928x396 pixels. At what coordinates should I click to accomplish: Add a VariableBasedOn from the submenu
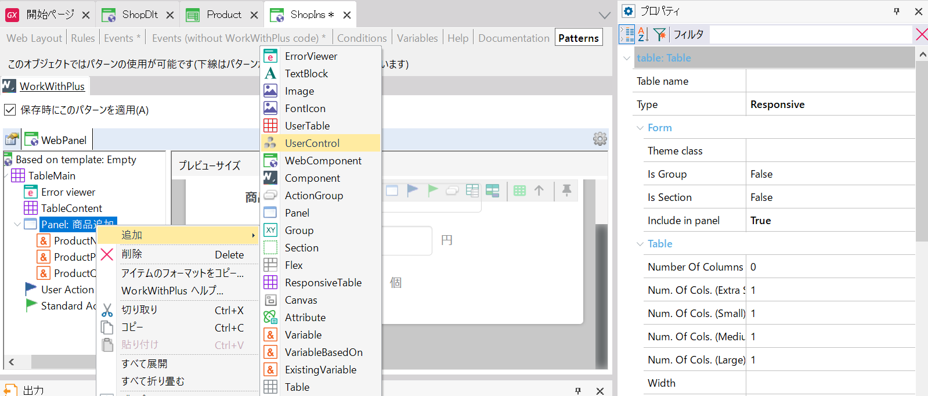pyautogui.click(x=322, y=352)
